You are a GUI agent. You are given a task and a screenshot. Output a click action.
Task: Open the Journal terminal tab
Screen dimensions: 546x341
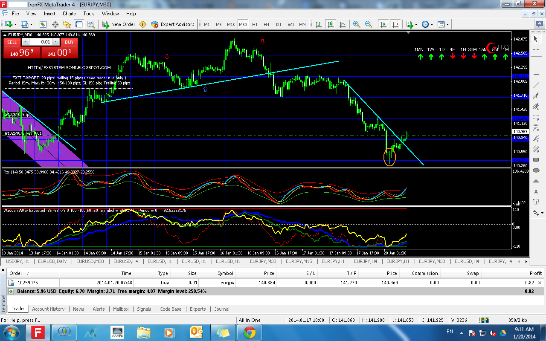tap(222, 309)
